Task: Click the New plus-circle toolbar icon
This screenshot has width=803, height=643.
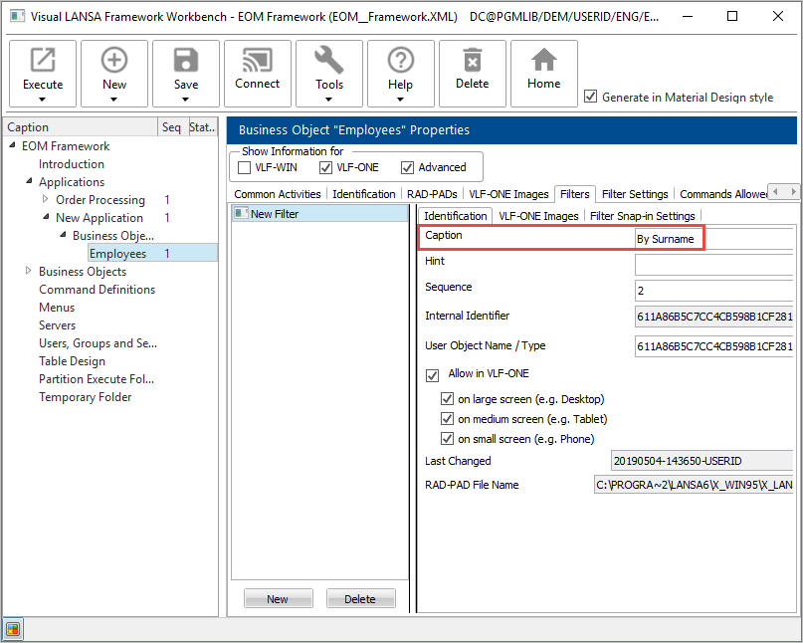Action: 114,62
